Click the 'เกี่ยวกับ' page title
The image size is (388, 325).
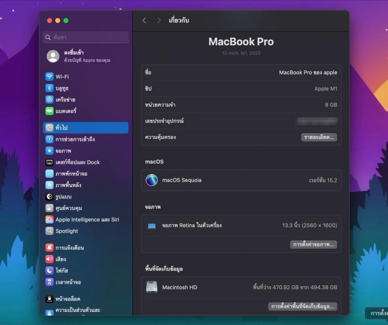(178, 20)
